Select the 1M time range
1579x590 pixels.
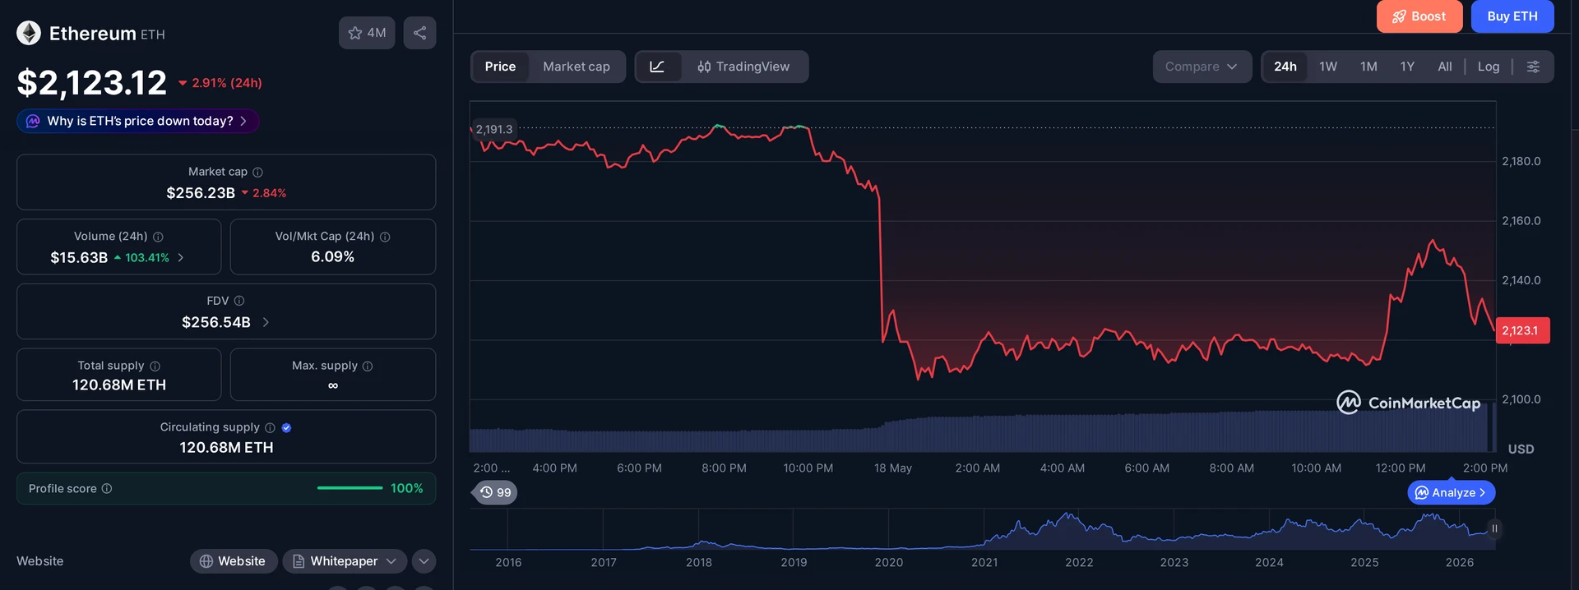click(1368, 67)
